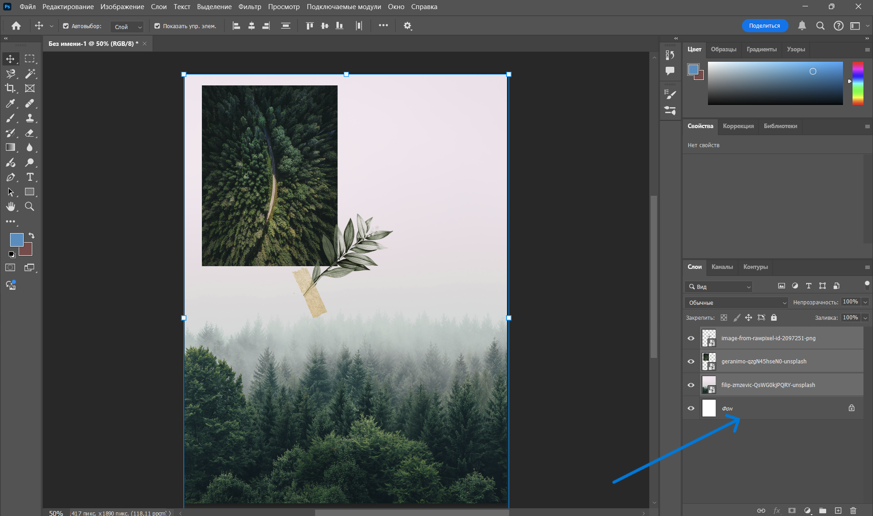Click the Поделиться button
The height and width of the screenshot is (516, 873).
(x=764, y=26)
